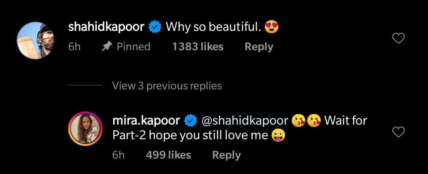Reply to shahidkapoor's pinned comment
428x174 pixels.
click(259, 47)
